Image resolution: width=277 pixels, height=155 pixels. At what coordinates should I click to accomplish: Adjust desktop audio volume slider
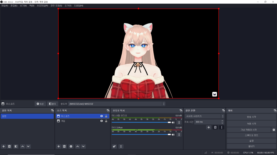(x=141, y=122)
